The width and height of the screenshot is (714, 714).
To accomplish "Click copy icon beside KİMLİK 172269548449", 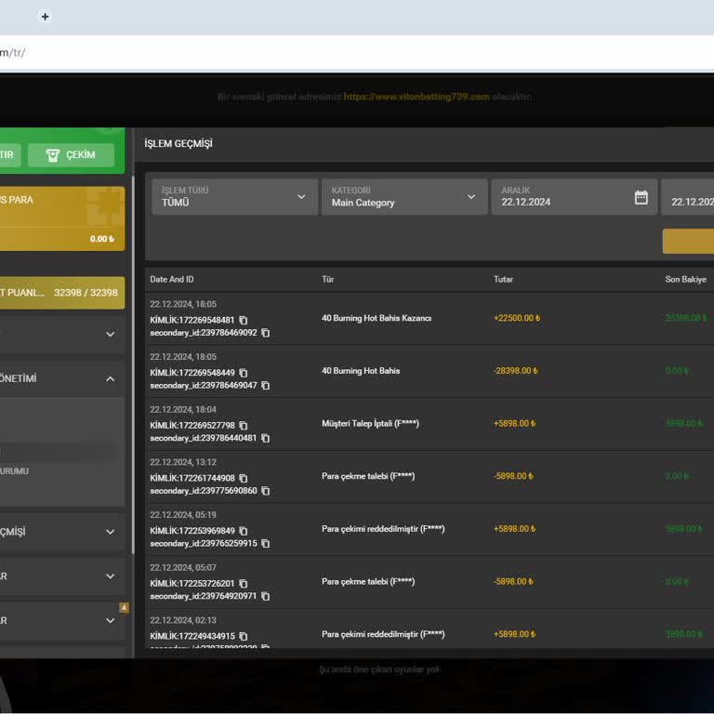I will (244, 373).
